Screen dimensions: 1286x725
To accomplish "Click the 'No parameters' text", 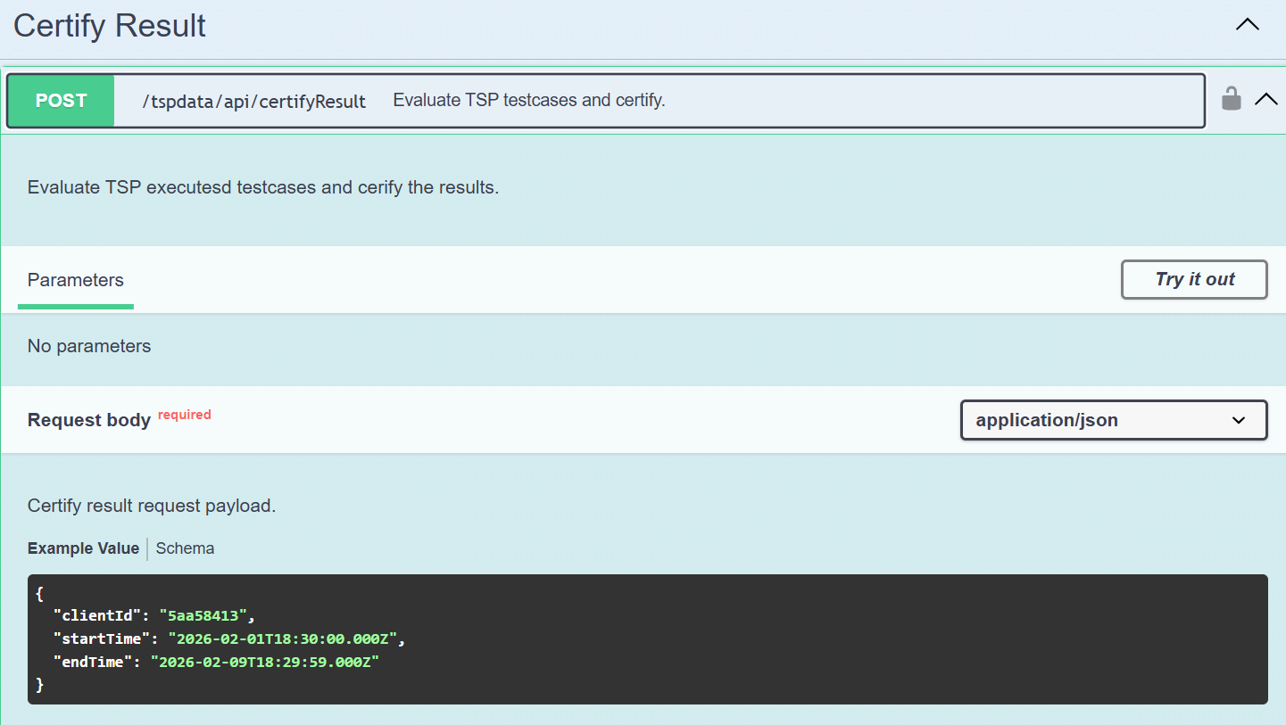I will coord(89,346).
